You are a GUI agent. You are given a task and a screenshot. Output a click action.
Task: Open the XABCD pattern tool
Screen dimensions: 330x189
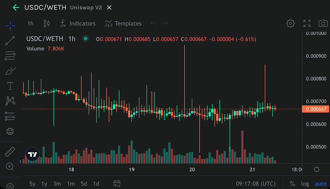[x=10, y=101]
